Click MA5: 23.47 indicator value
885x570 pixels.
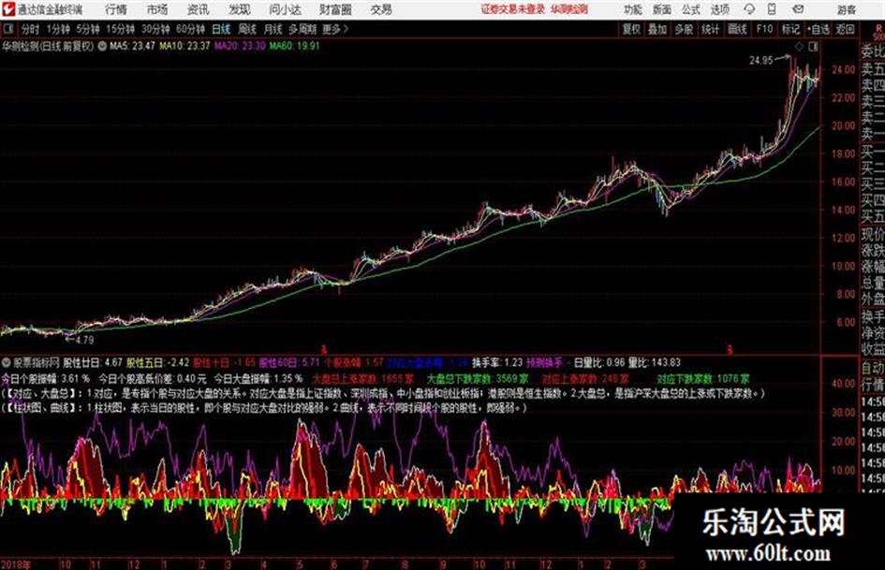coord(132,46)
